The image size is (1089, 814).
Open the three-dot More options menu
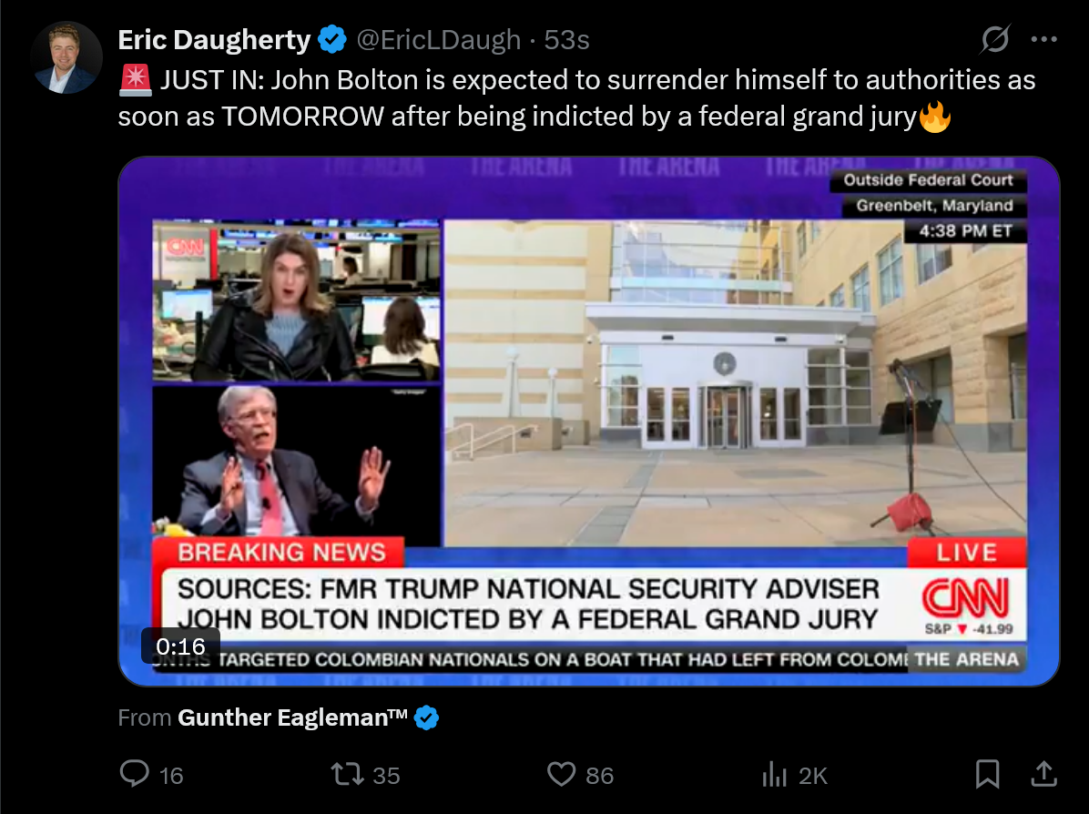point(1043,39)
